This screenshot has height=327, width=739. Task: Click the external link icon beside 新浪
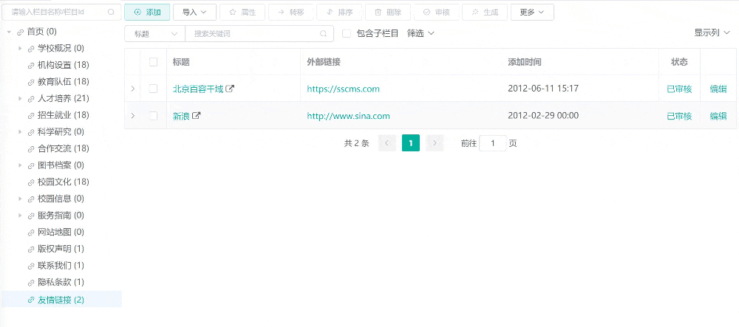[x=197, y=116]
